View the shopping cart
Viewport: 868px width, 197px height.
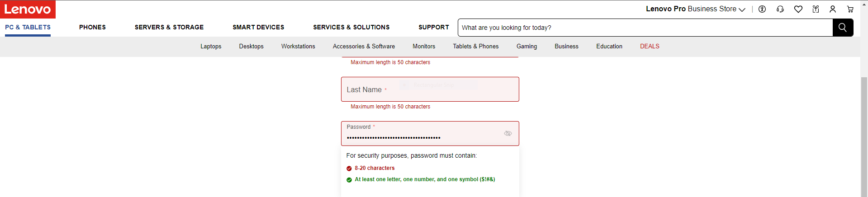coord(850,9)
